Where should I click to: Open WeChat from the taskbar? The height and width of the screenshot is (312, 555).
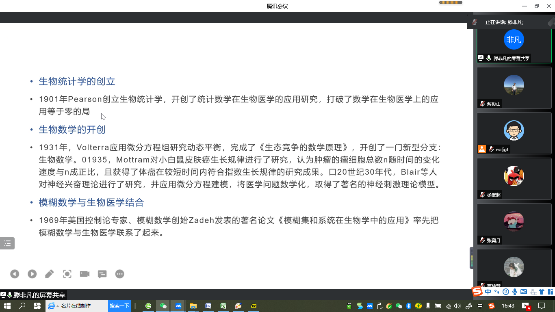[163, 306]
